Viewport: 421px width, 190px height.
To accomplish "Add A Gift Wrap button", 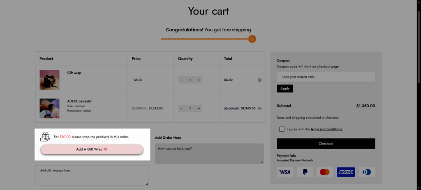I will click(x=92, y=149).
